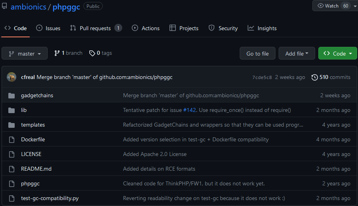Open the Watch options dropdown arrow
Viewport: 358px width, 206px height.
[x=355, y=6]
